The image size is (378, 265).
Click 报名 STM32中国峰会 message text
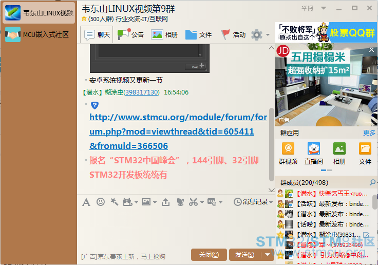(x=174, y=167)
